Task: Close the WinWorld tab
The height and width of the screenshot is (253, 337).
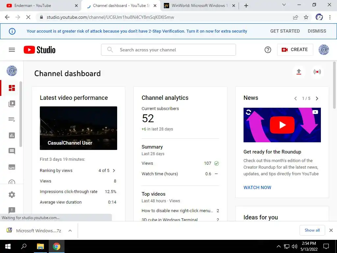Action: pyautogui.click(x=234, y=6)
